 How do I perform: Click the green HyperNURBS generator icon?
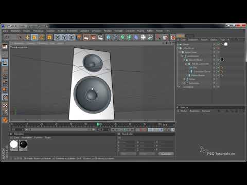tap(122, 37)
